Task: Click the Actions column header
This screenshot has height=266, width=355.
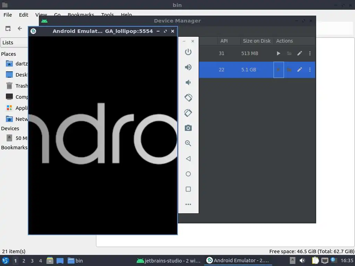Action: pos(284,41)
